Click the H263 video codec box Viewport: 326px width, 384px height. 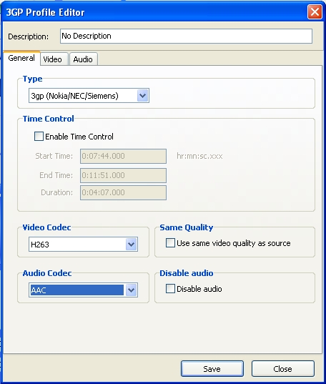pos(83,244)
